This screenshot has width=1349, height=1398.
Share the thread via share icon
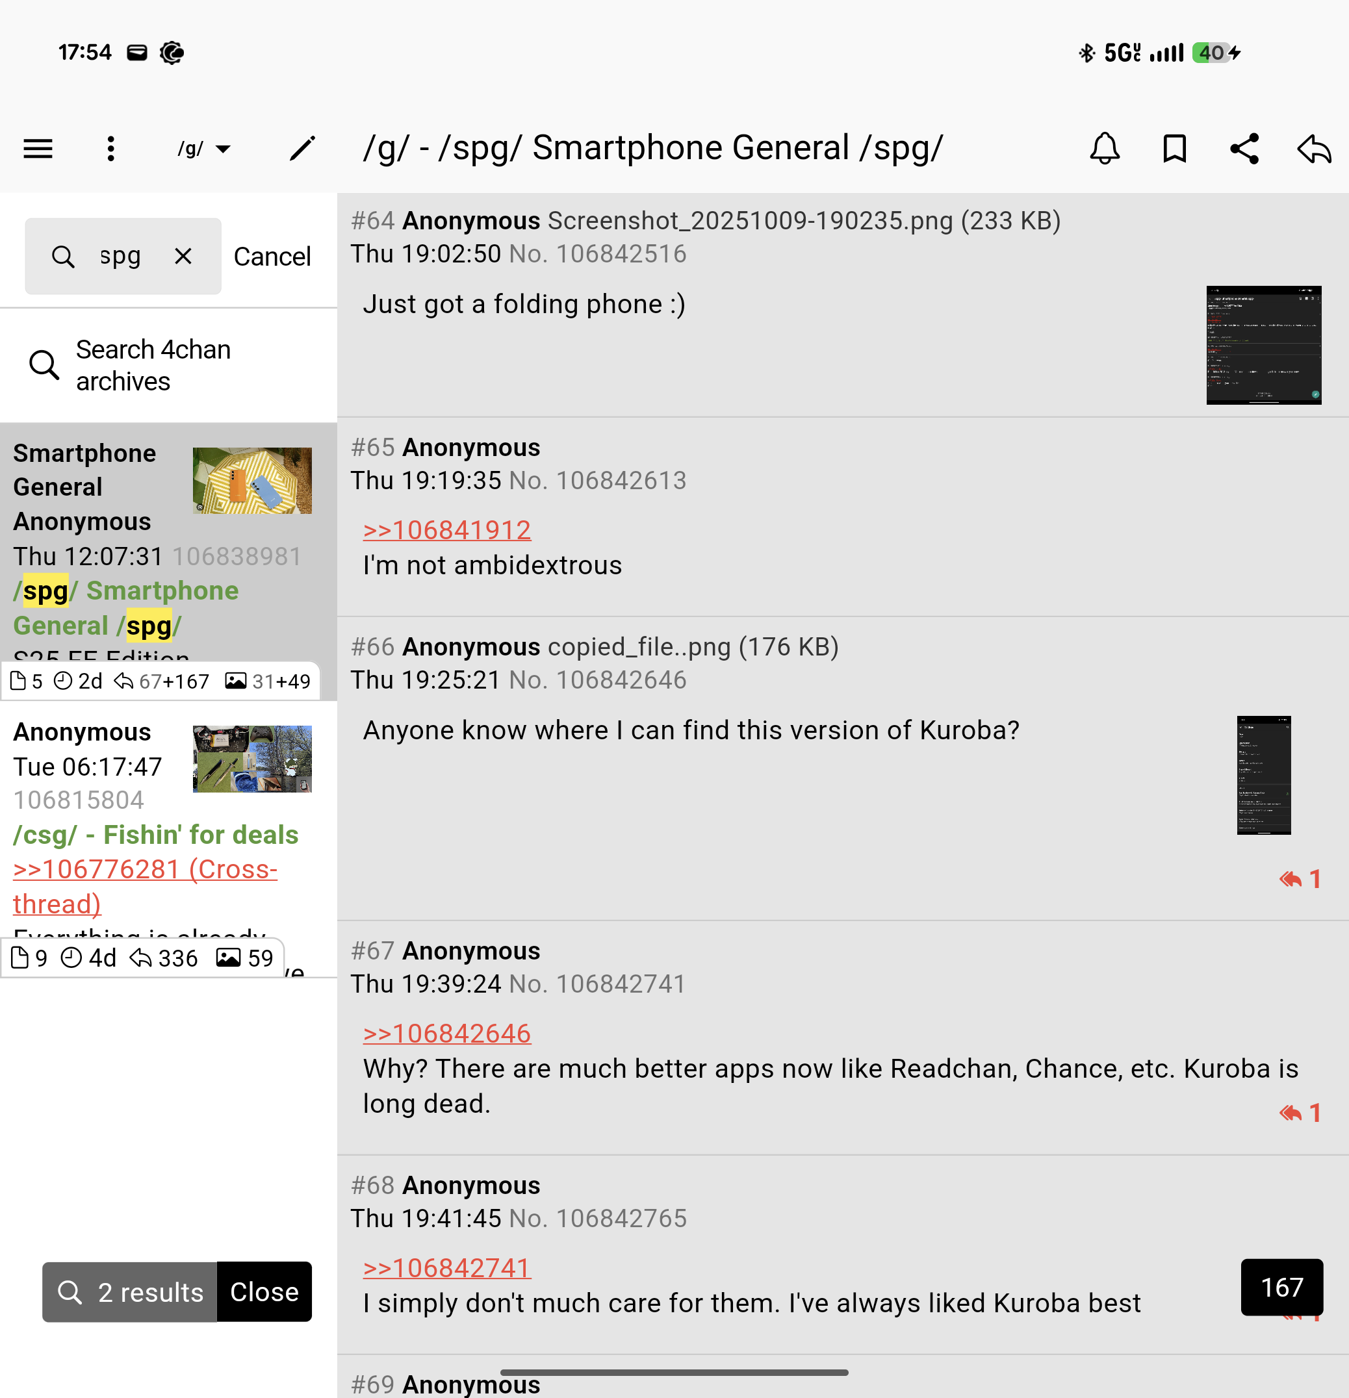click(1244, 149)
